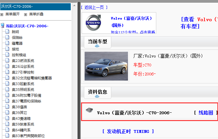
Task: Click the page icon next to 集43變速箱
Action: (x=7, y=118)
